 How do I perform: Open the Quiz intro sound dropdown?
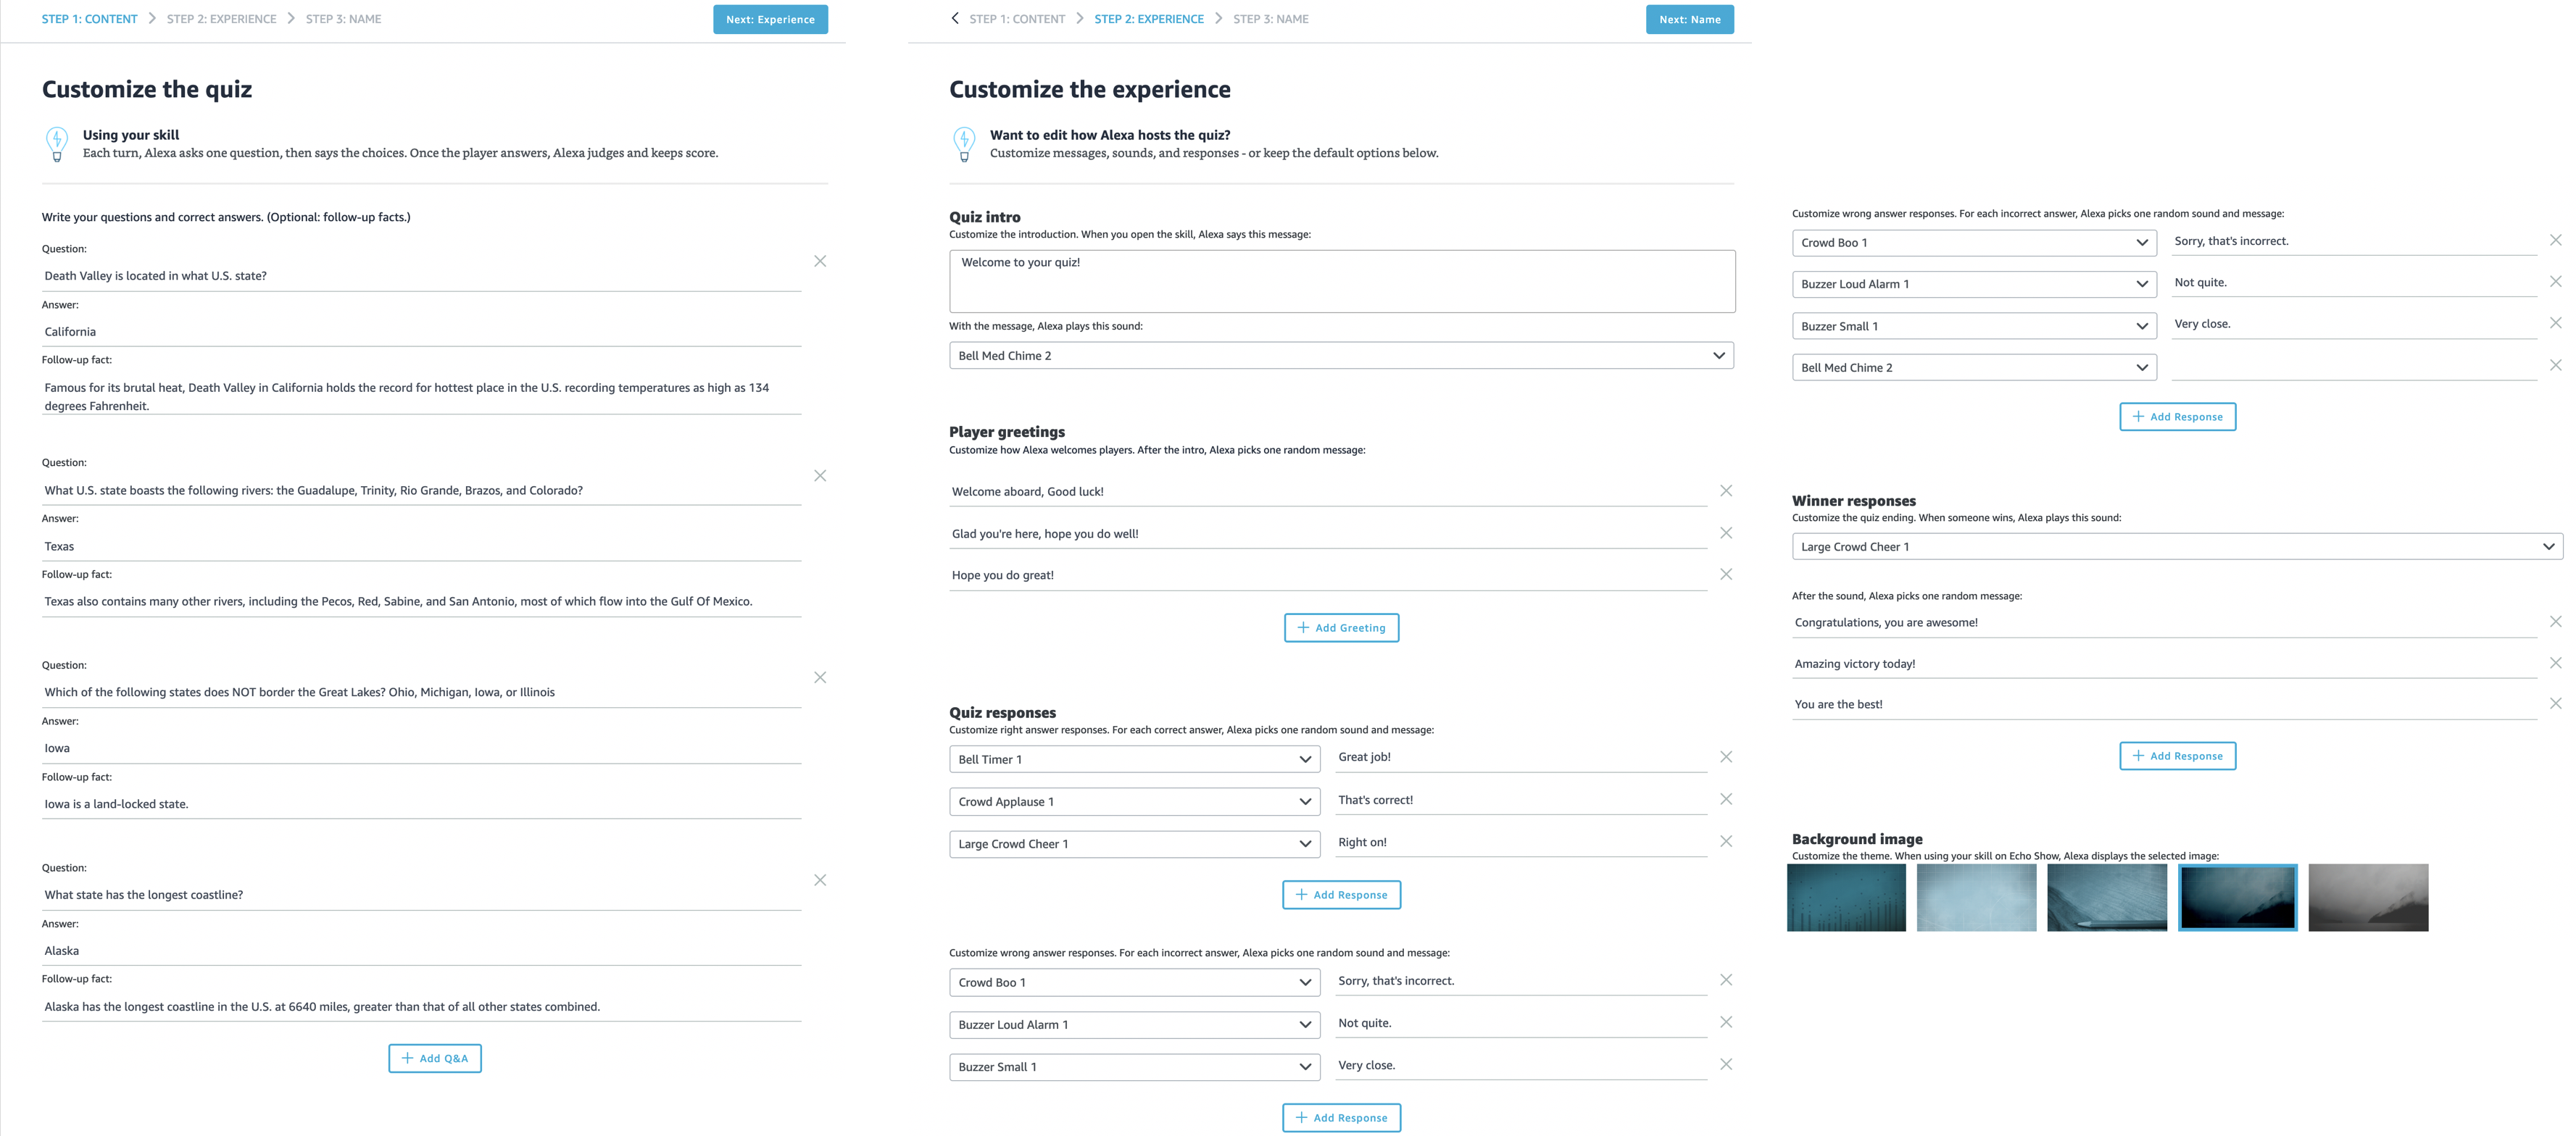click(1340, 356)
